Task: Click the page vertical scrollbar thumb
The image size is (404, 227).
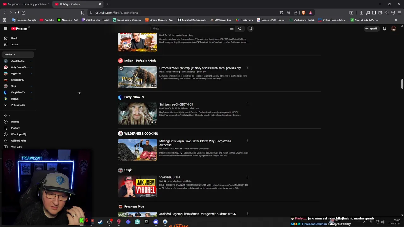Action: coord(402,84)
